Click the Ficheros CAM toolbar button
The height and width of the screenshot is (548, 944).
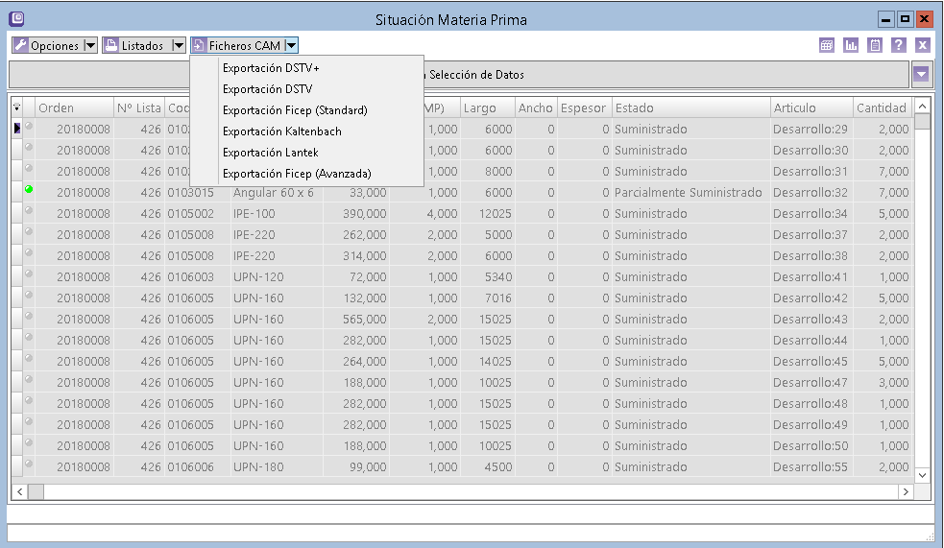coord(237,45)
